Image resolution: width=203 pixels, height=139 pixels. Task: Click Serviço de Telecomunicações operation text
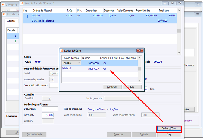tap(103, 109)
